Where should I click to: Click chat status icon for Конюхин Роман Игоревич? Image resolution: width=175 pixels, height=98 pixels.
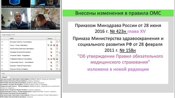51,69
